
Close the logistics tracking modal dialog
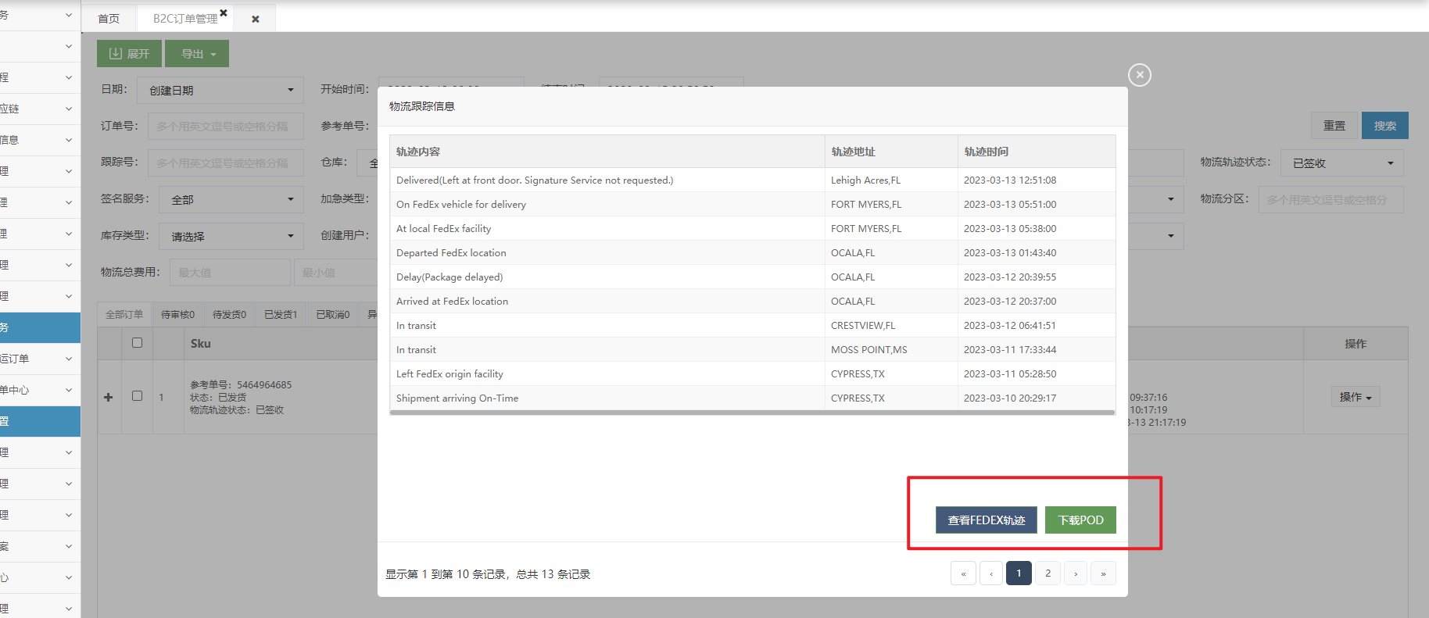click(x=1139, y=75)
